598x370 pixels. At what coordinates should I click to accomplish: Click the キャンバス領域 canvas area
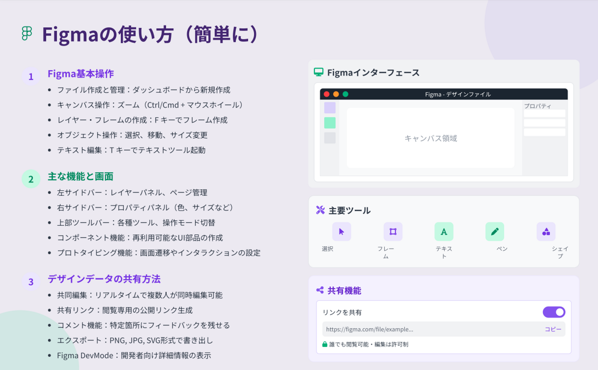(x=431, y=138)
